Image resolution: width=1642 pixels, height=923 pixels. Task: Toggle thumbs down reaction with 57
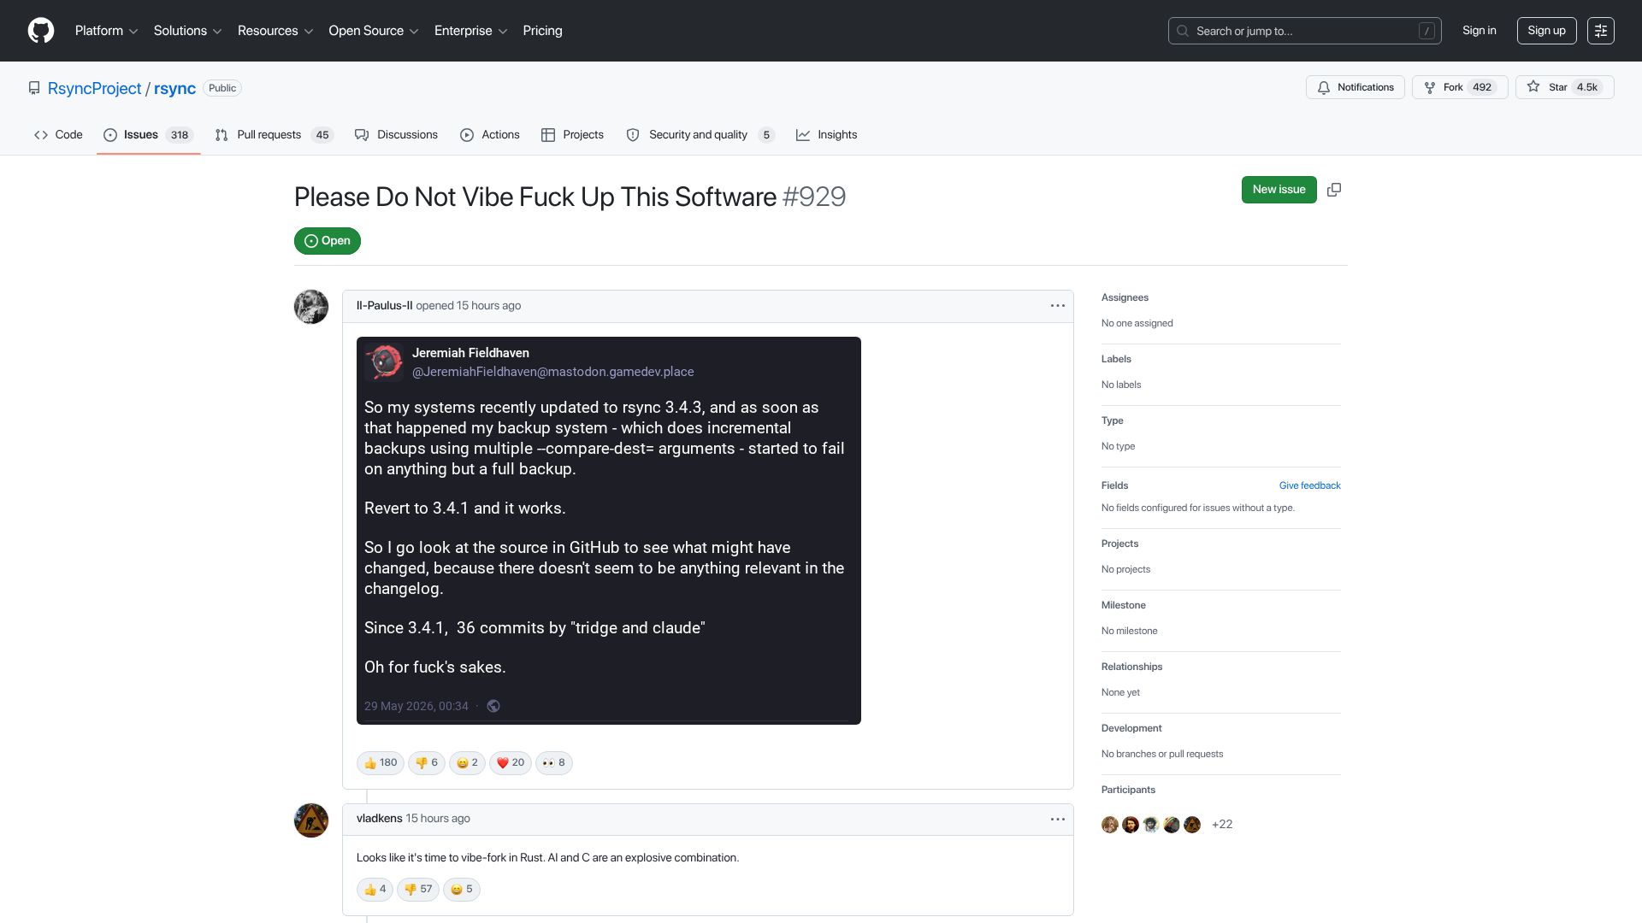coord(418,890)
